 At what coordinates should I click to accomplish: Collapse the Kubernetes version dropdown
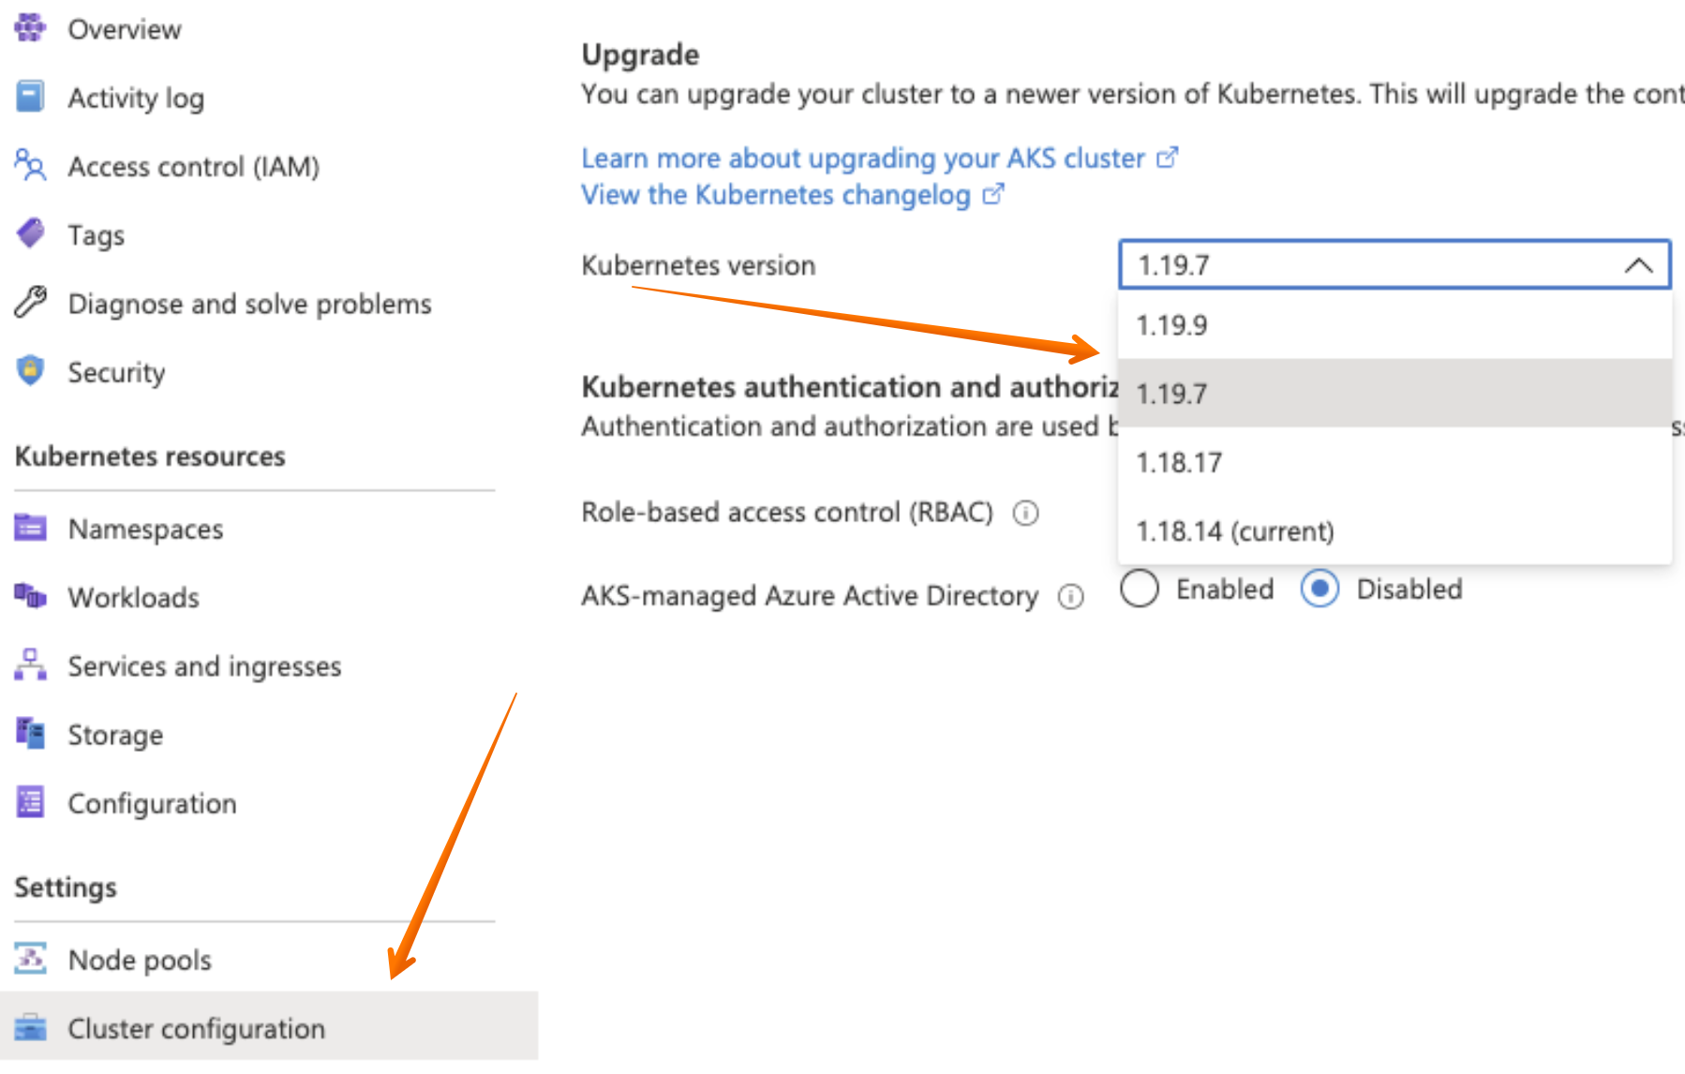1637,265
